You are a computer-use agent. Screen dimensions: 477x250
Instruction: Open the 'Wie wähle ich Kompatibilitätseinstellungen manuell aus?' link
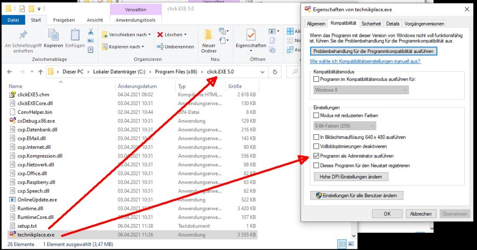365,61
